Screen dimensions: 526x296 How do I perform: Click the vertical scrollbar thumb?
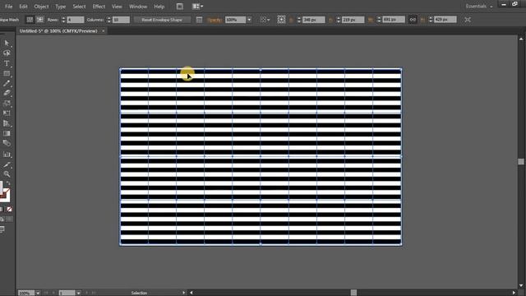click(521, 162)
